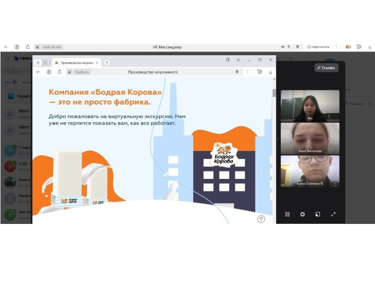Click the battery saver icon in the outer toolbar
The height and width of the screenshot is (281, 375).
click(x=348, y=47)
